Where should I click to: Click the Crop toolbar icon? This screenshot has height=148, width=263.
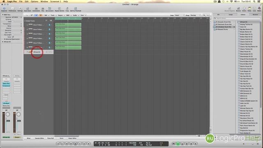click(x=67, y=9)
